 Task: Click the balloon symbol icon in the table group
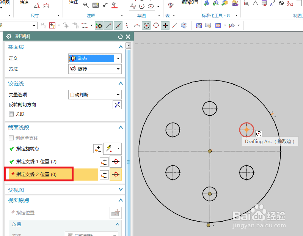pyautogui.click(x=171, y=5)
